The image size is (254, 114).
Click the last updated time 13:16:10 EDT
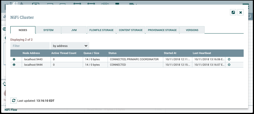point(45,101)
